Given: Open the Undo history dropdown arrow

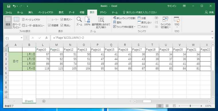Looking at the screenshot, I should pos(17,6).
